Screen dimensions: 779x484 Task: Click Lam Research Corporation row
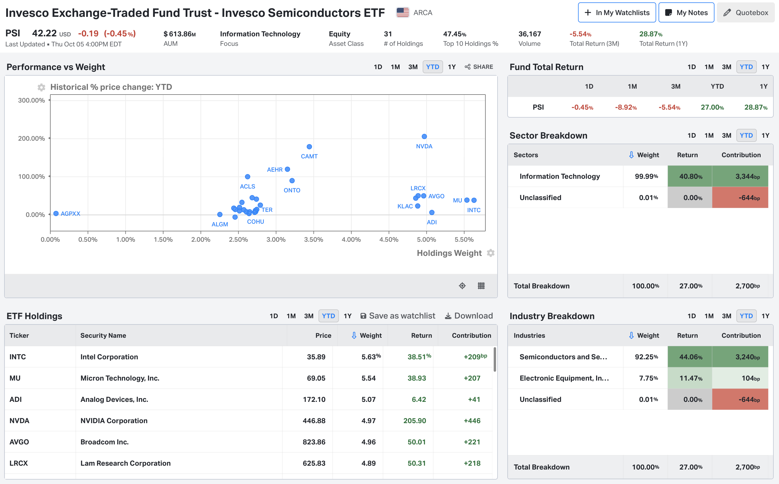248,463
